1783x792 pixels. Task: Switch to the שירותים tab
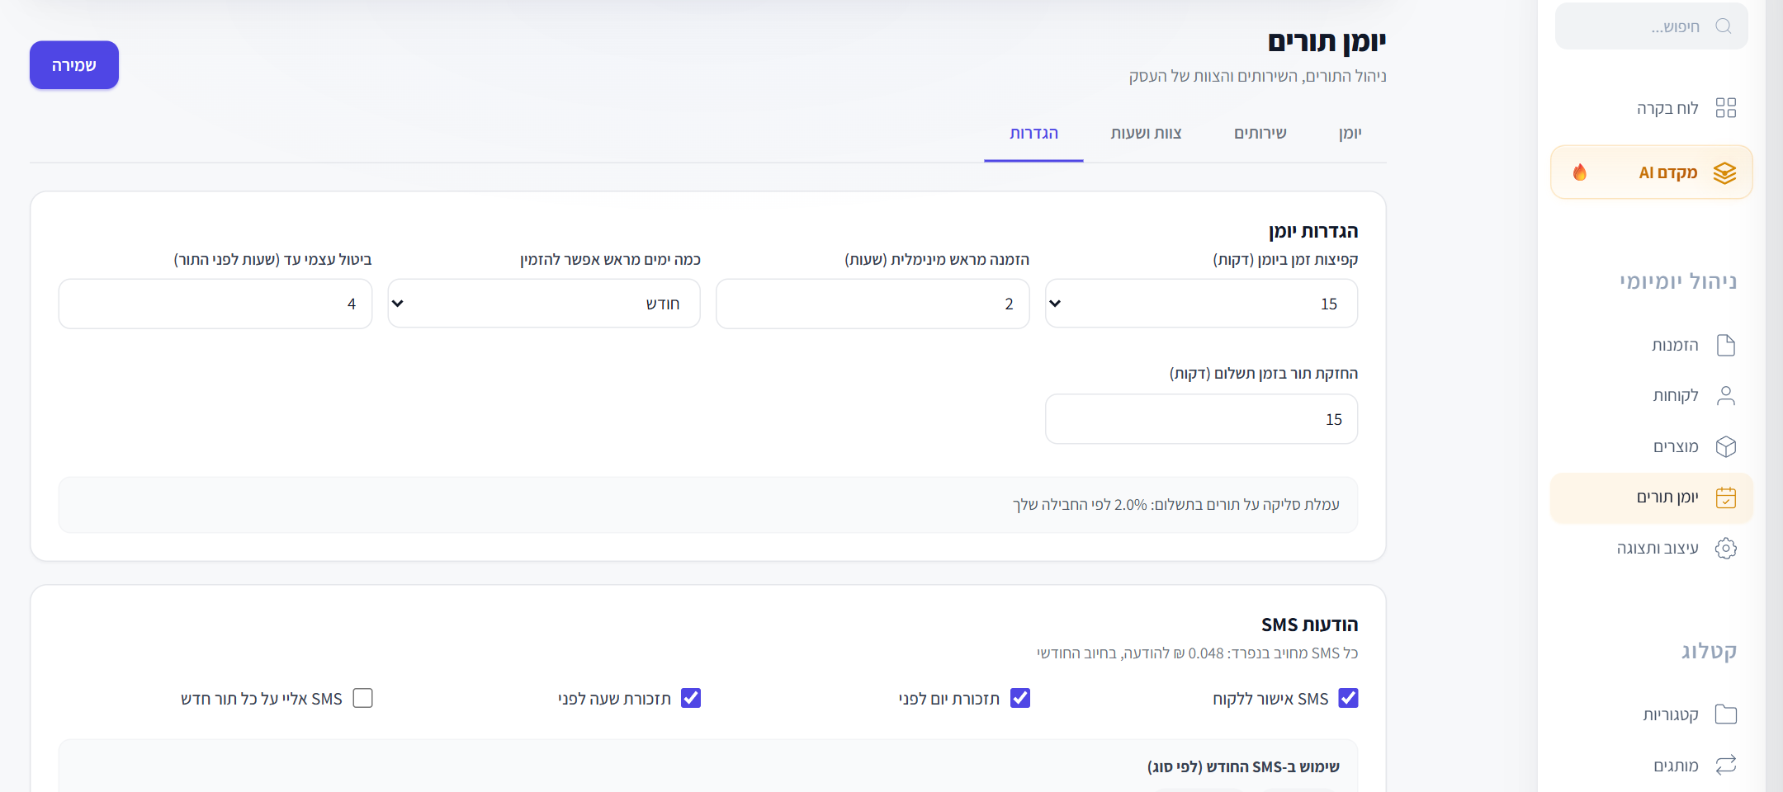pyautogui.click(x=1260, y=134)
